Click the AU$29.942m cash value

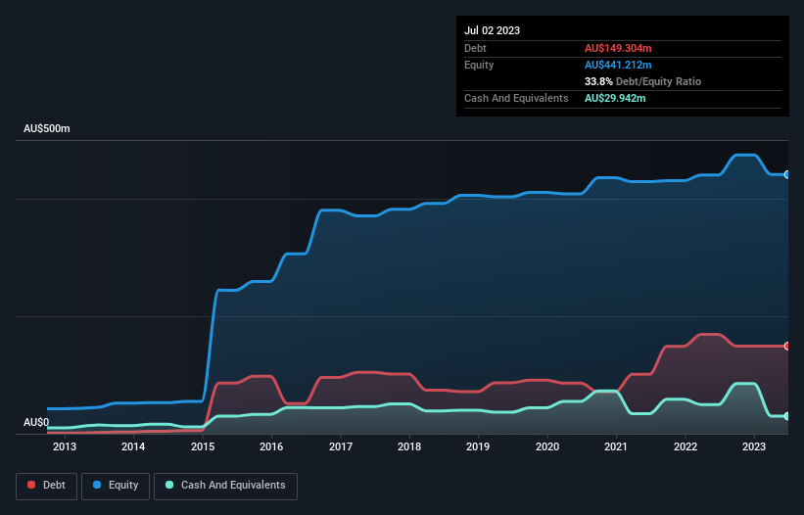tap(615, 98)
